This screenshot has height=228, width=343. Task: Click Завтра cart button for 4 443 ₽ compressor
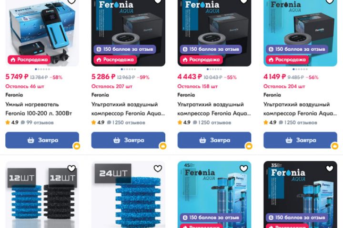tap(214, 140)
